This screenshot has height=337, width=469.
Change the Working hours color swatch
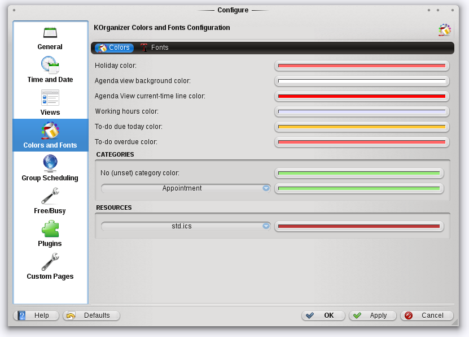point(362,111)
